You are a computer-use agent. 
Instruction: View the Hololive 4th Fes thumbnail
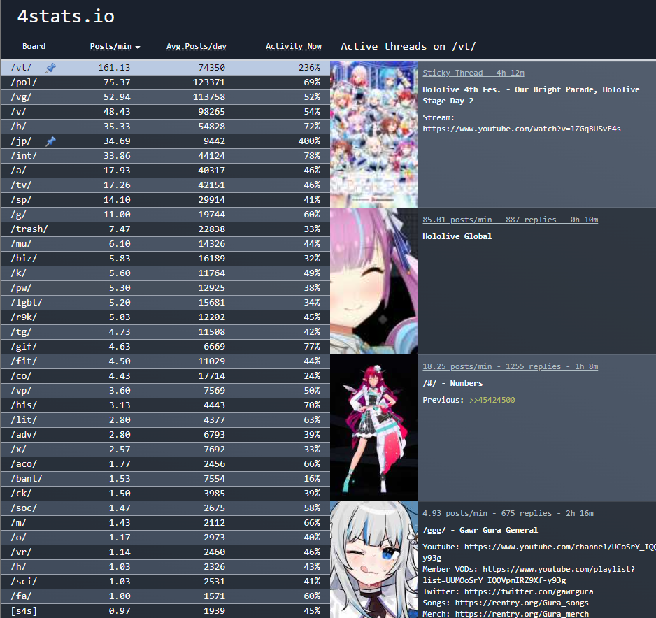coord(373,134)
